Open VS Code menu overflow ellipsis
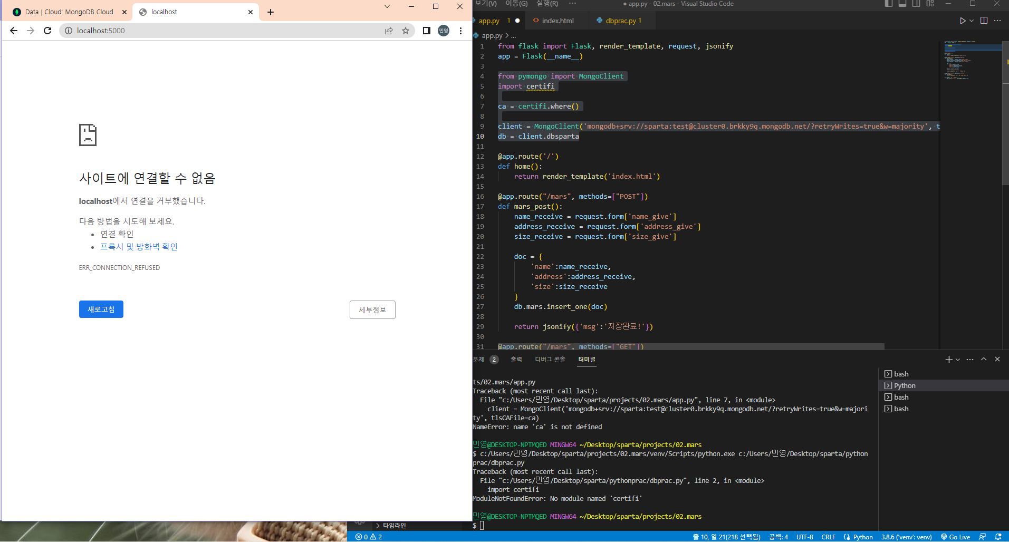The height and width of the screenshot is (542, 1009). point(572,4)
